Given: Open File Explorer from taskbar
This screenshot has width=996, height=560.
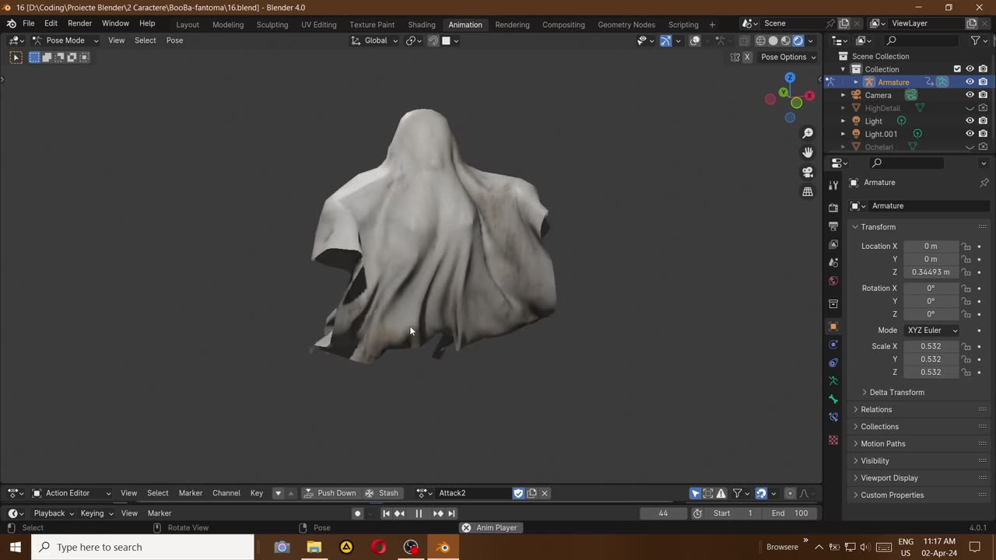Looking at the screenshot, I should pyautogui.click(x=314, y=547).
